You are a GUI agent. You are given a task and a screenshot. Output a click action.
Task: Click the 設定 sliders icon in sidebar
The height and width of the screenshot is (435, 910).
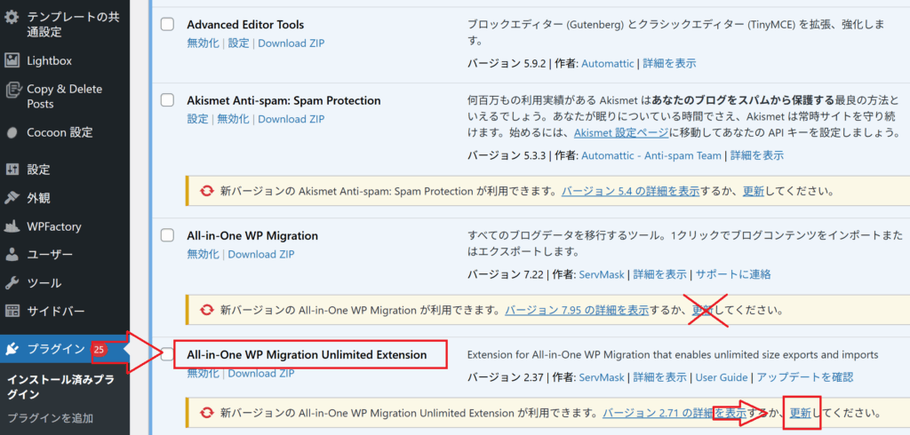pyautogui.click(x=12, y=170)
